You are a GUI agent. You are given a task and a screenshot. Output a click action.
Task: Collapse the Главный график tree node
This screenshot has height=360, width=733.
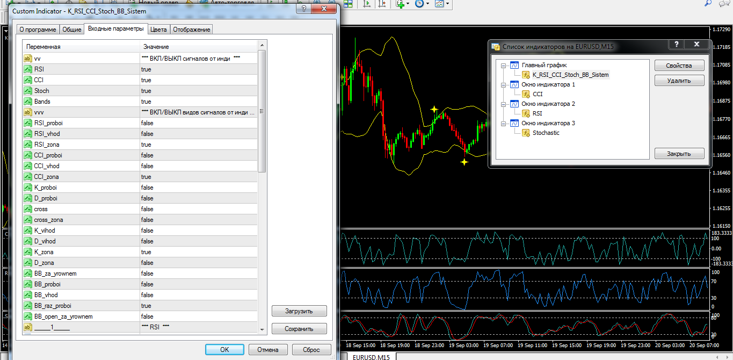504,66
